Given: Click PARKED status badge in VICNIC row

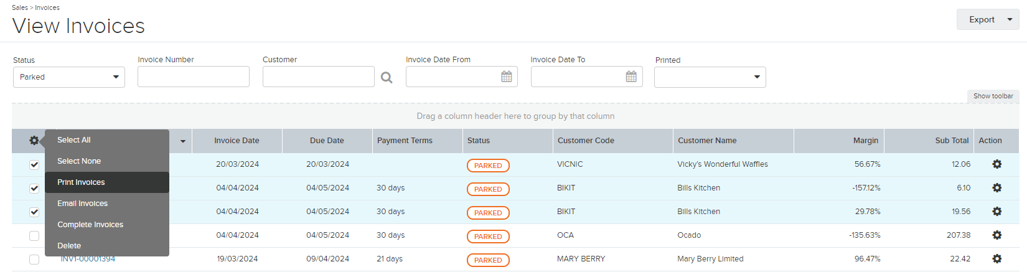Looking at the screenshot, I should click(488, 166).
